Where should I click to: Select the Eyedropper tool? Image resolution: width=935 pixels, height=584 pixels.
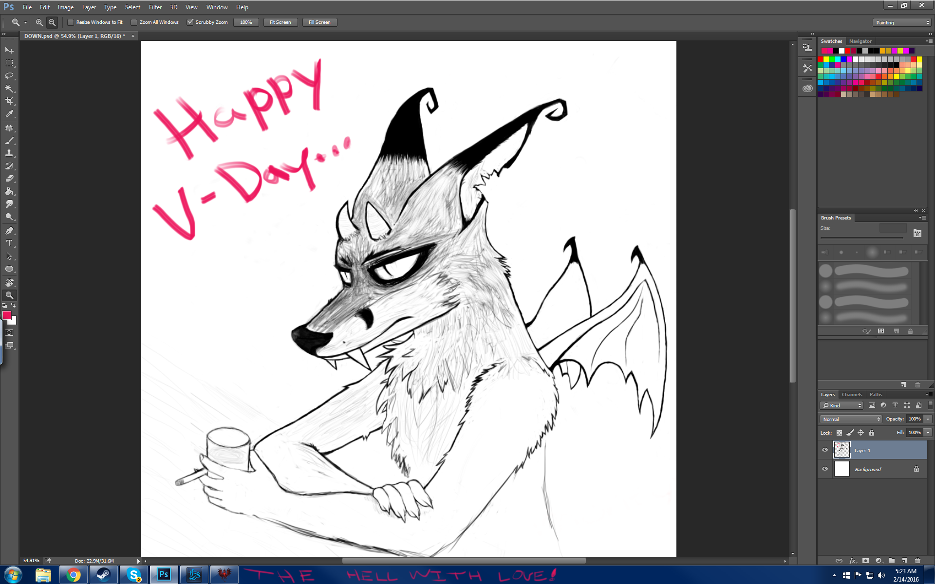coord(9,114)
